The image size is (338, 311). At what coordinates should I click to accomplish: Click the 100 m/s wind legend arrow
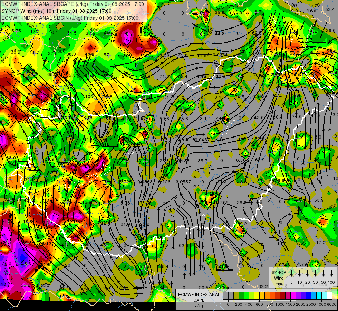(331, 273)
